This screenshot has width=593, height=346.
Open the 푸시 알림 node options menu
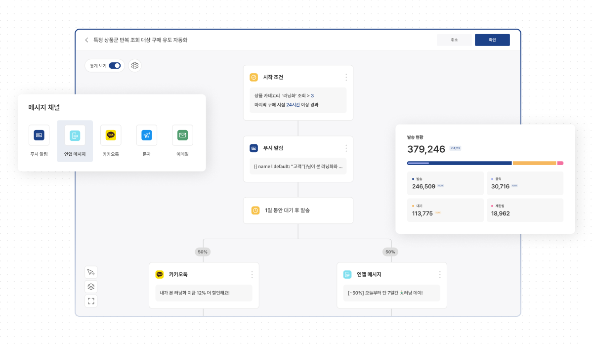coord(346,148)
